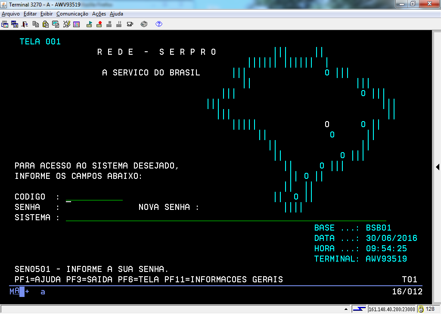This screenshot has width=441, height=331.
Task: Click the pencil-and-grid keyboard remap icon
Action: [67, 24]
